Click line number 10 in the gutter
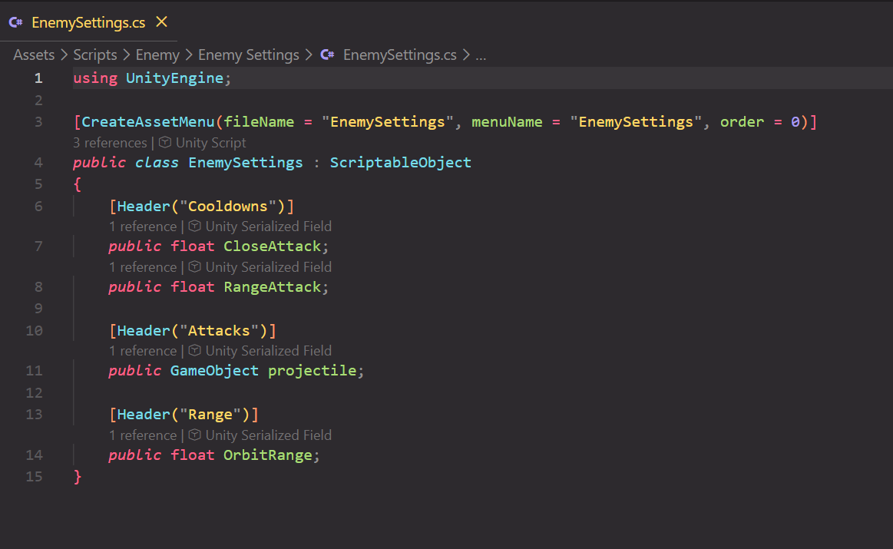The width and height of the screenshot is (893, 549). pyautogui.click(x=34, y=330)
